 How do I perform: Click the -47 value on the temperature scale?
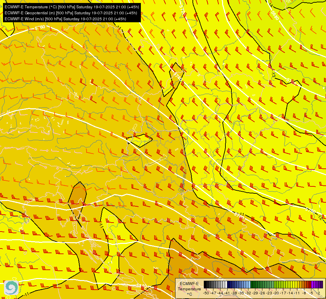pos(213,293)
